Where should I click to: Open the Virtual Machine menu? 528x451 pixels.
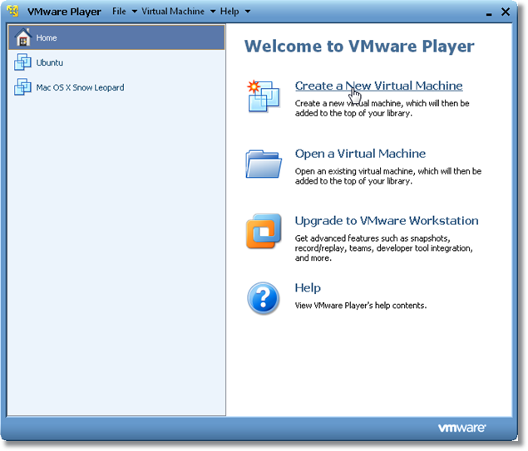(173, 12)
